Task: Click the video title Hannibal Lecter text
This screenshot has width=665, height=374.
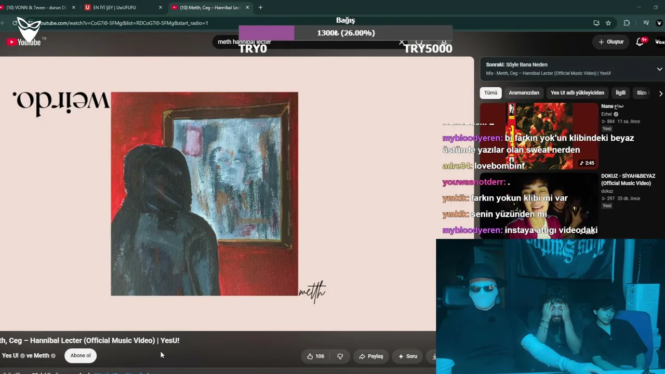Action: coord(90,341)
